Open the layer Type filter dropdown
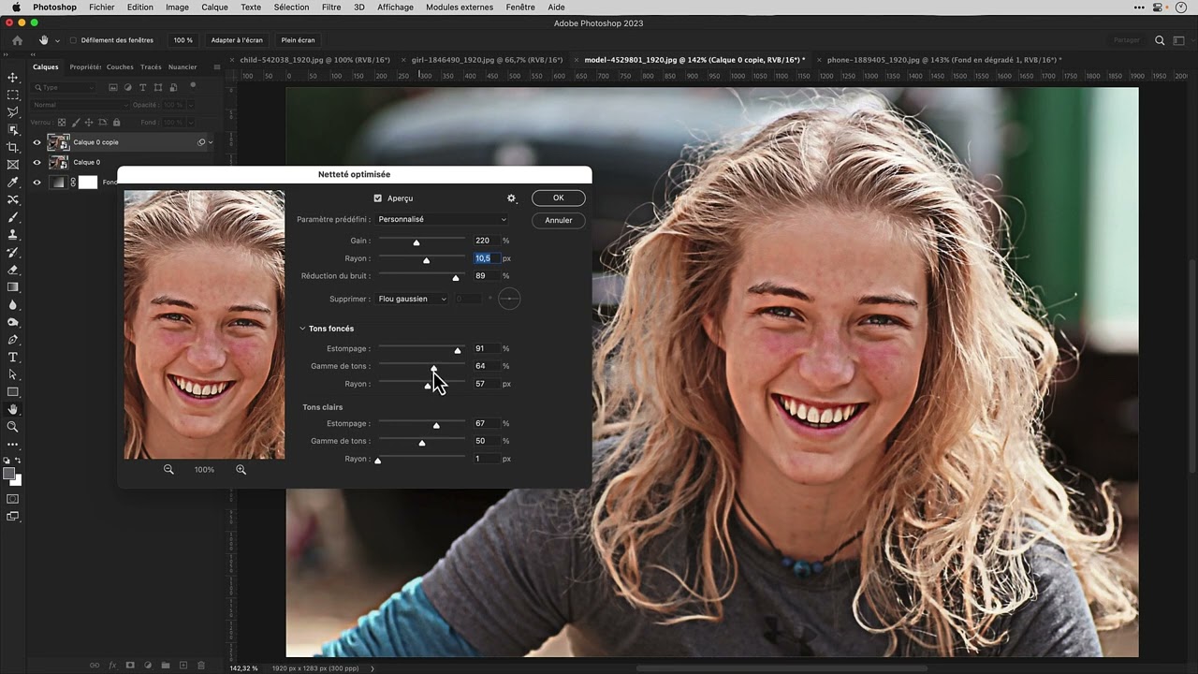This screenshot has width=1198, height=674. pyautogui.click(x=64, y=87)
